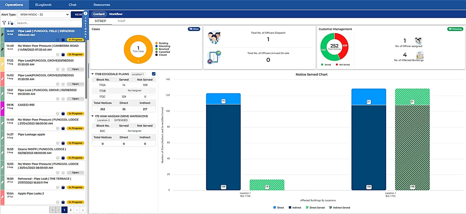Switch to the Chat tab

(72, 5)
